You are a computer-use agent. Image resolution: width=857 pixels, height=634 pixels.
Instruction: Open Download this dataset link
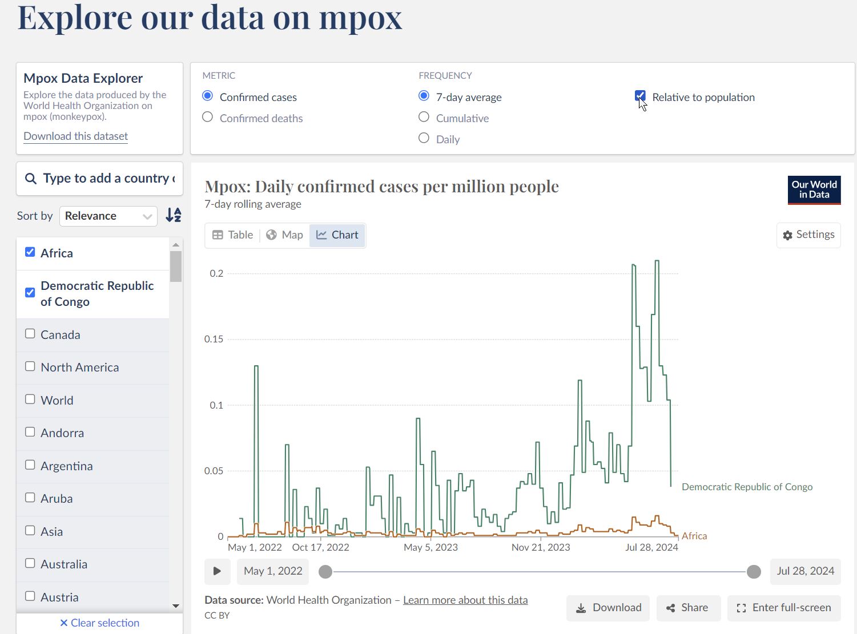[75, 136]
